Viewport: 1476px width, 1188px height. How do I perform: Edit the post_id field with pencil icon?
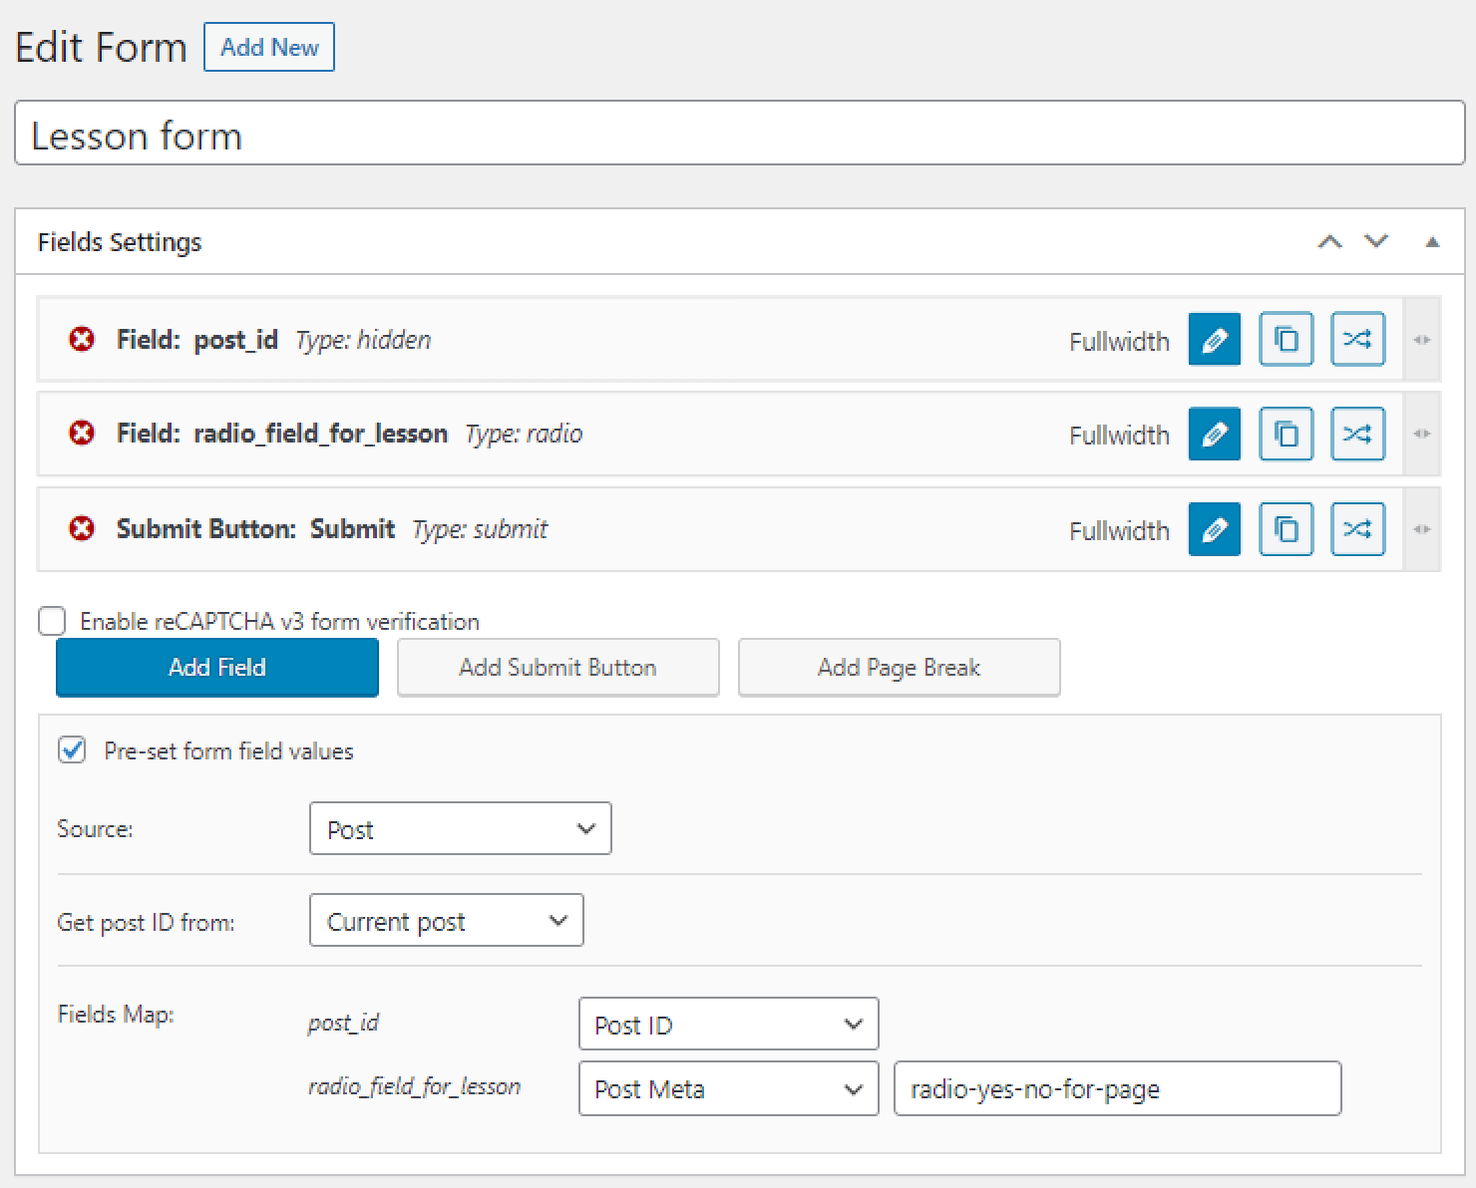coord(1214,340)
